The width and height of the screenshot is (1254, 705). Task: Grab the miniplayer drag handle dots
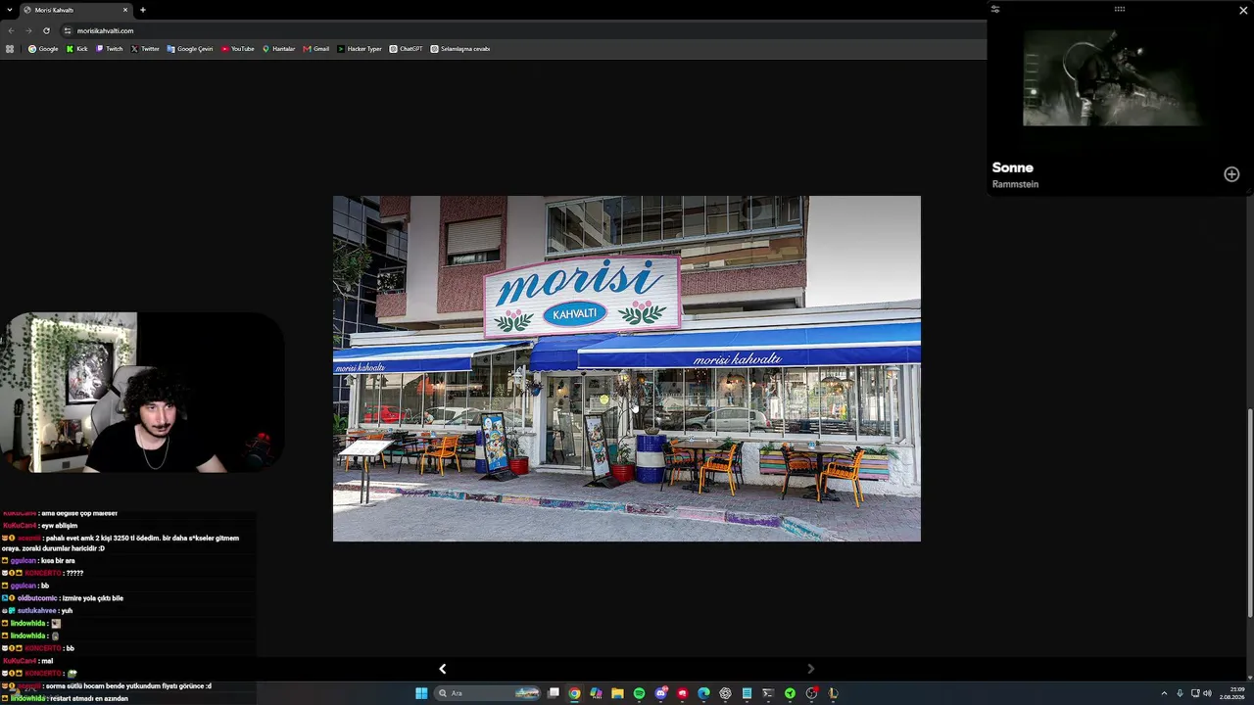coord(1120,9)
